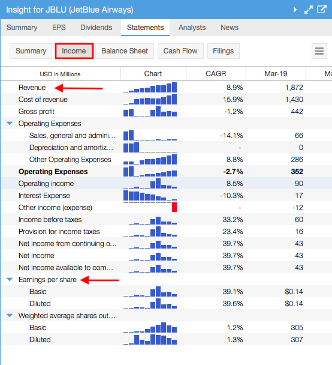332x365 pixels.
Task: Collapse the Operating Expenses section
Action: pos(10,123)
